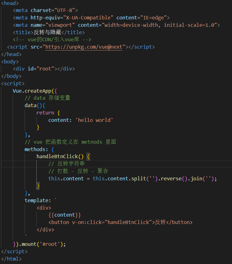This screenshot has height=264, width=232.
Task: Click the opening <body> tag
Action: pos(10,62)
